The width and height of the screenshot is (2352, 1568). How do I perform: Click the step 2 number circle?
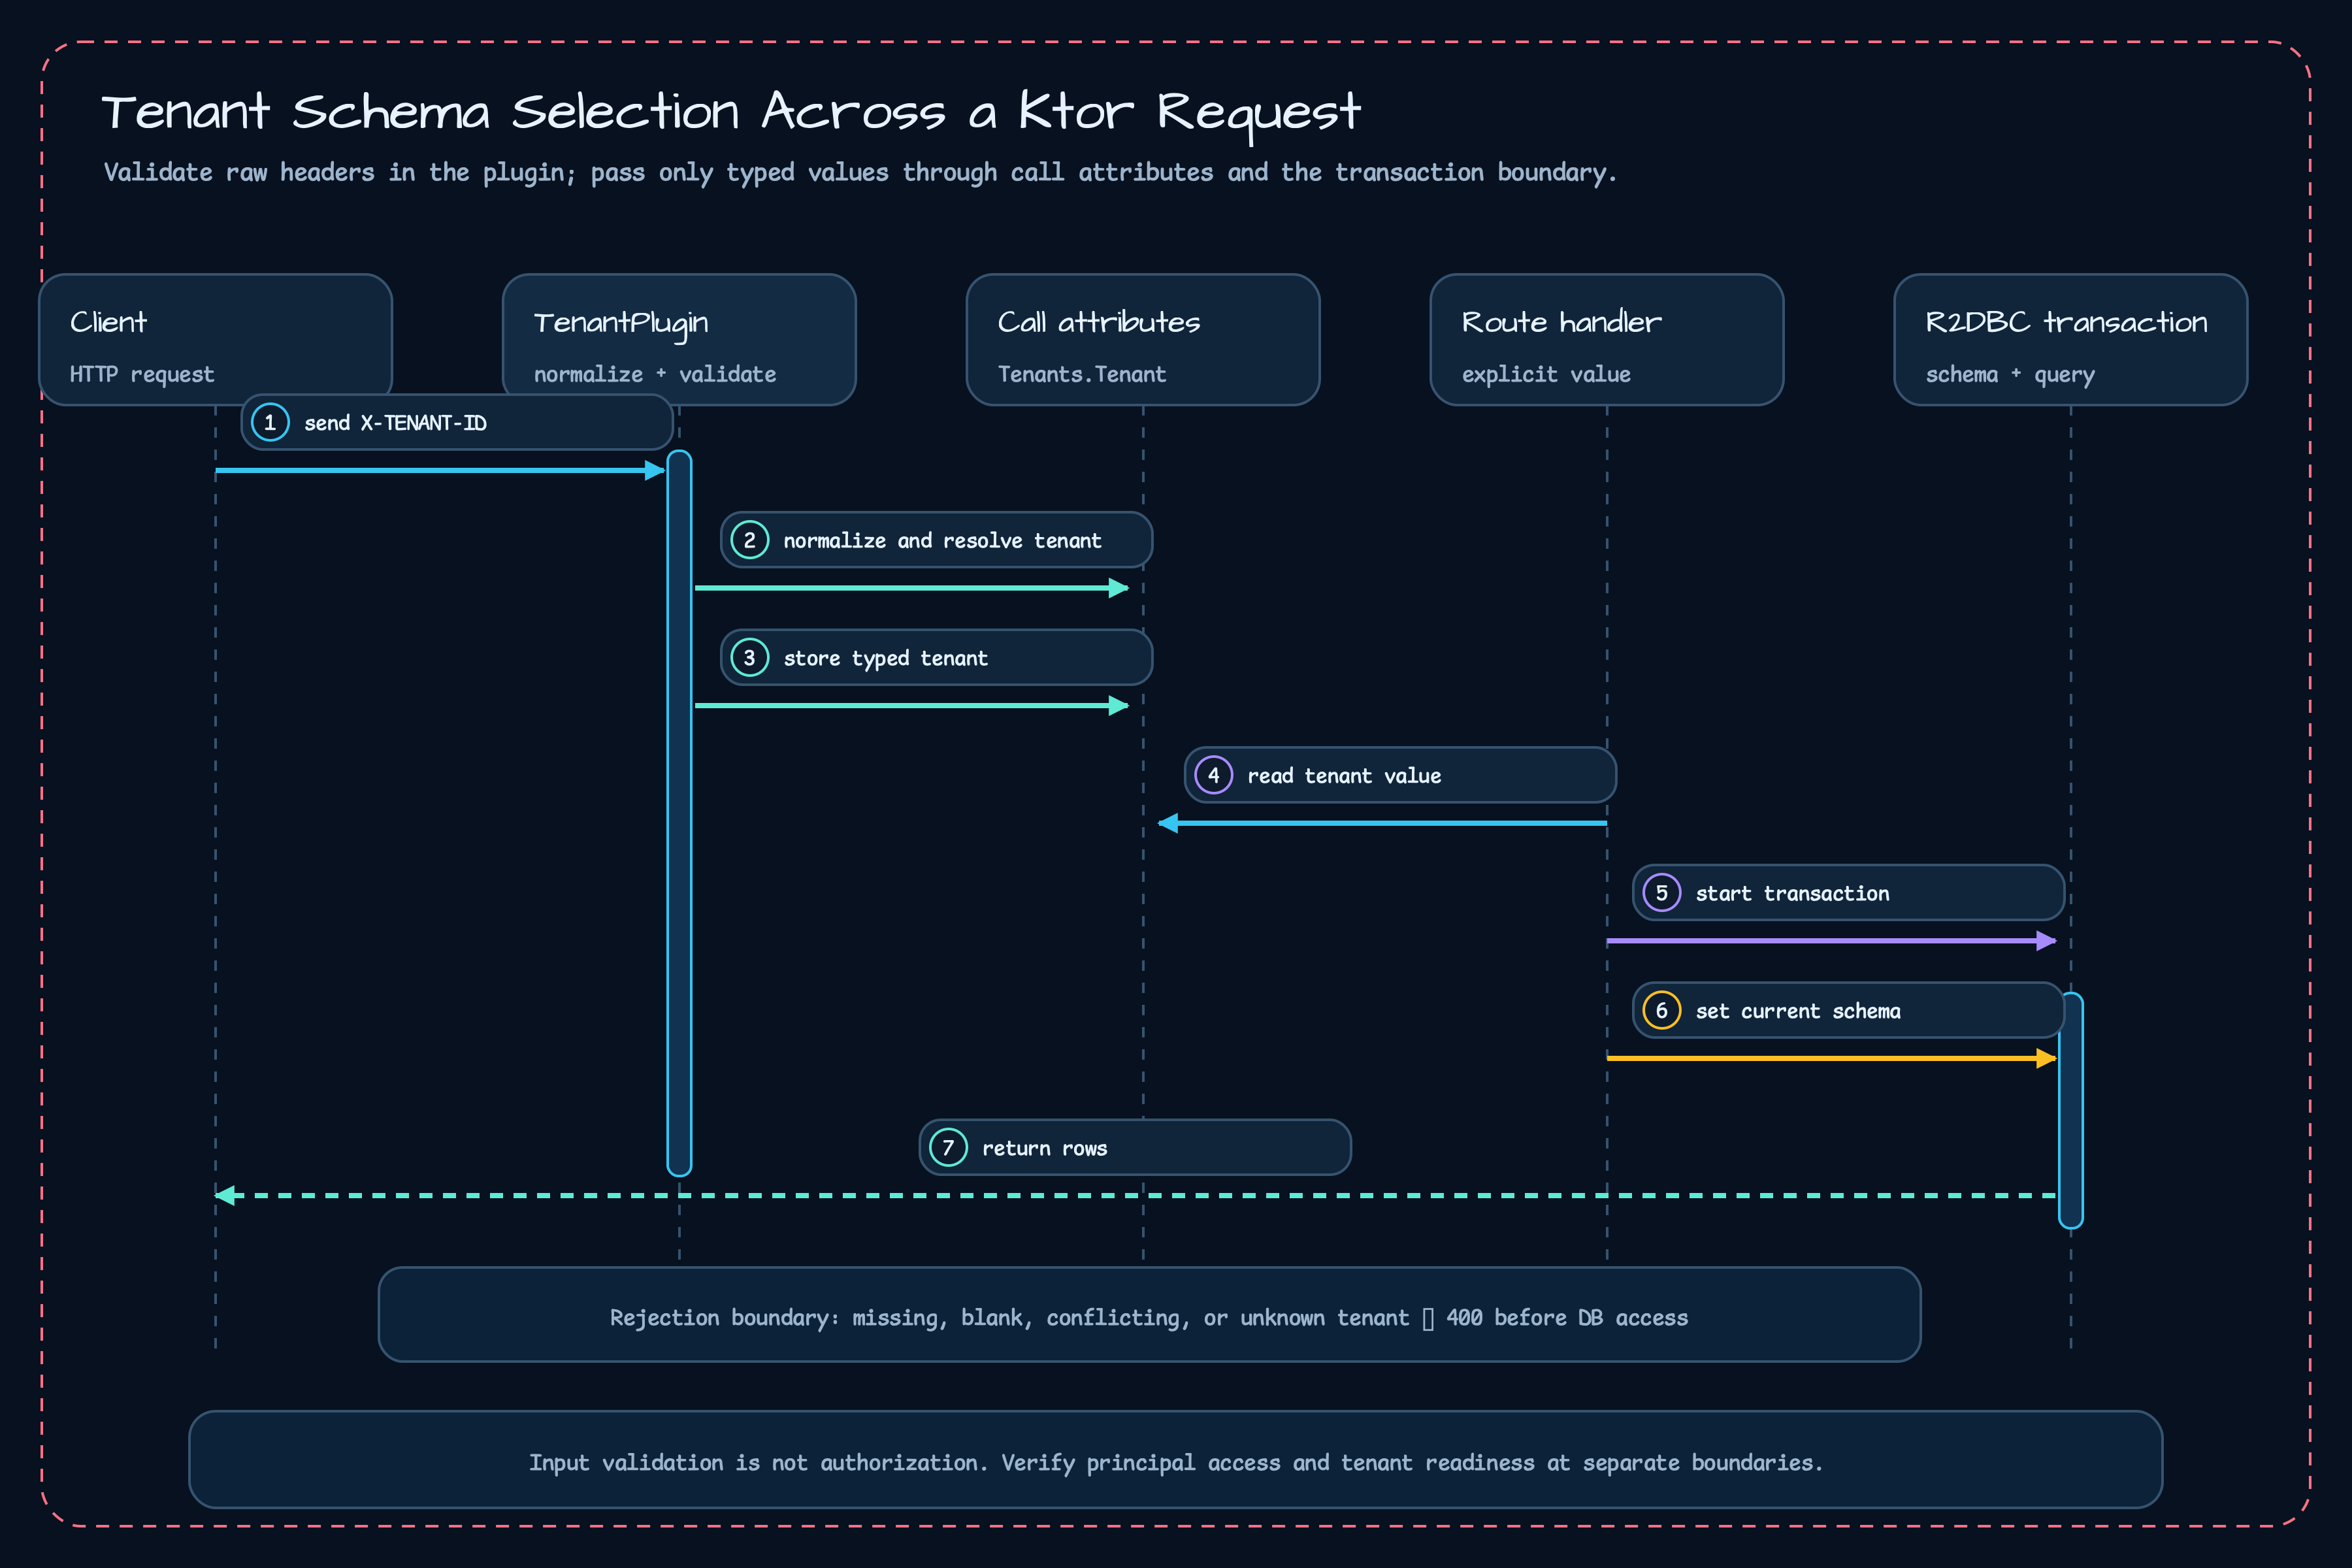pyautogui.click(x=750, y=540)
